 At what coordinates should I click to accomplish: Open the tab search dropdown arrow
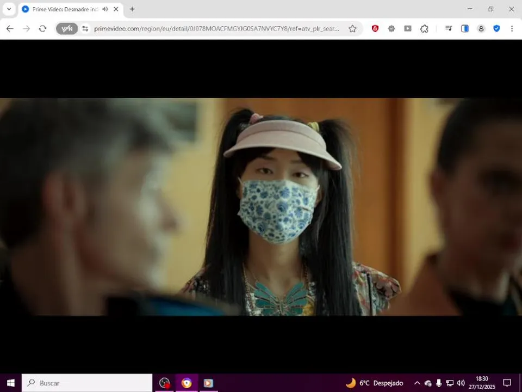tap(9, 9)
